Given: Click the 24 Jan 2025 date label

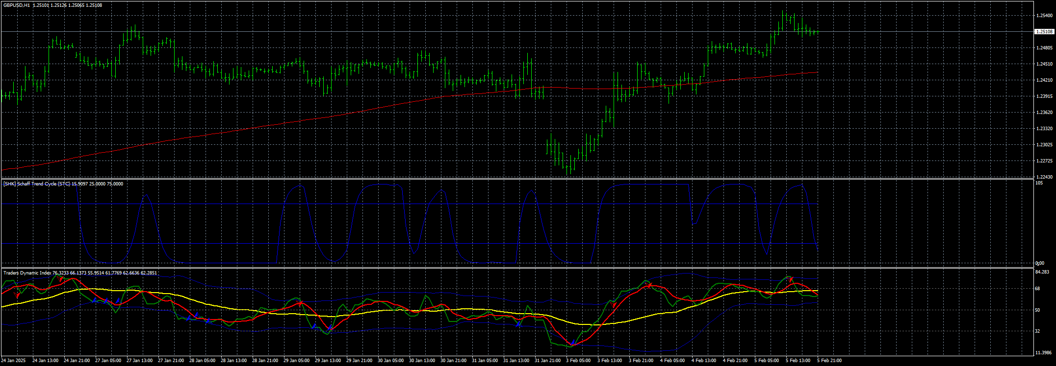Looking at the screenshot, I should pyautogui.click(x=13, y=361).
